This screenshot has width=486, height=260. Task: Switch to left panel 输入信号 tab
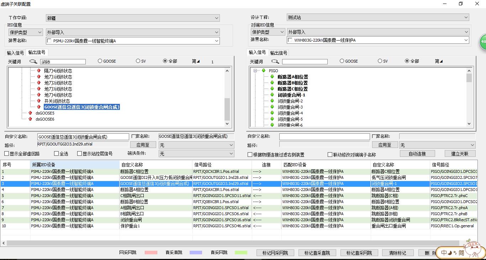coord(15,53)
